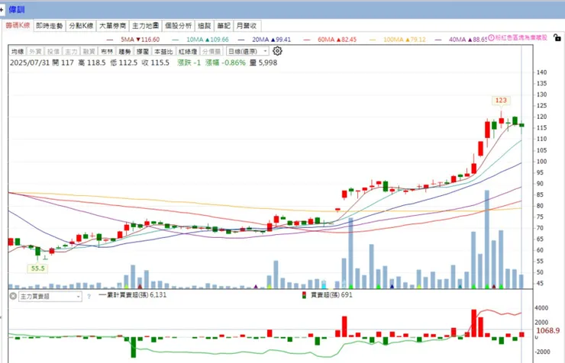Open the 主力買賣超 indicator dropdown
The height and width of the screenshot is (363, 565).
[50, 297]
